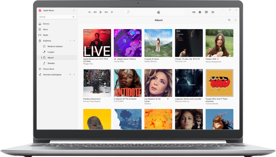Click artist link Peggy Gou
Screen dimensions: 276x157
click(x=88, y=64)
